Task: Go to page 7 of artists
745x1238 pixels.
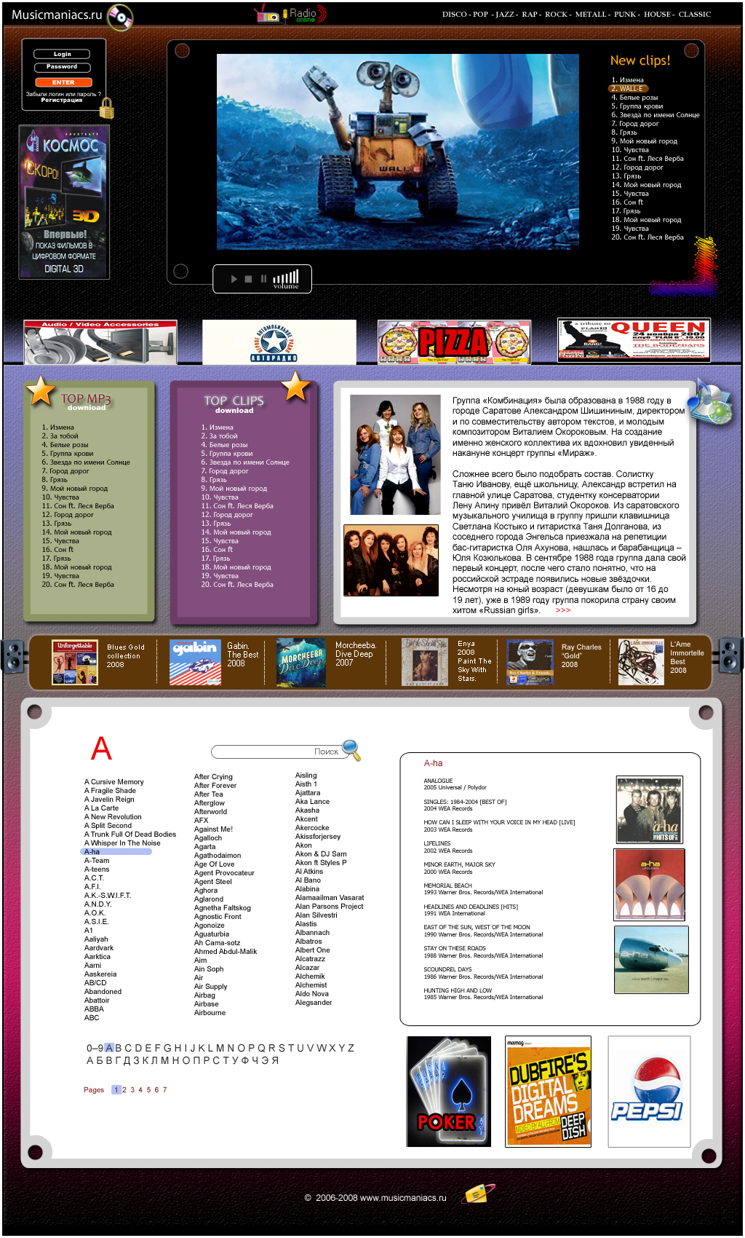Action: click(164, 1090)
